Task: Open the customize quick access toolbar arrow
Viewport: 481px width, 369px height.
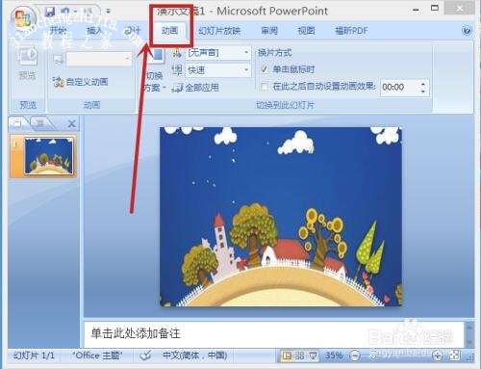Action: click(x=109, y=12)
